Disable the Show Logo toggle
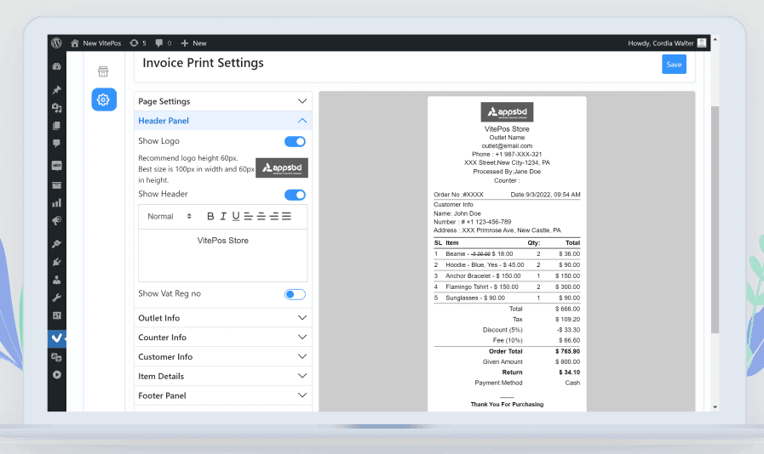Image resolution: width=764 pixels, height=454 pixels. click(295, 142)
